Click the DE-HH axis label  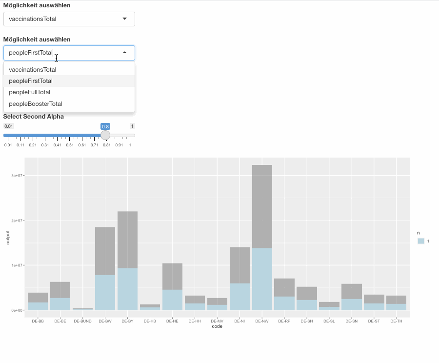coord(195,321)
